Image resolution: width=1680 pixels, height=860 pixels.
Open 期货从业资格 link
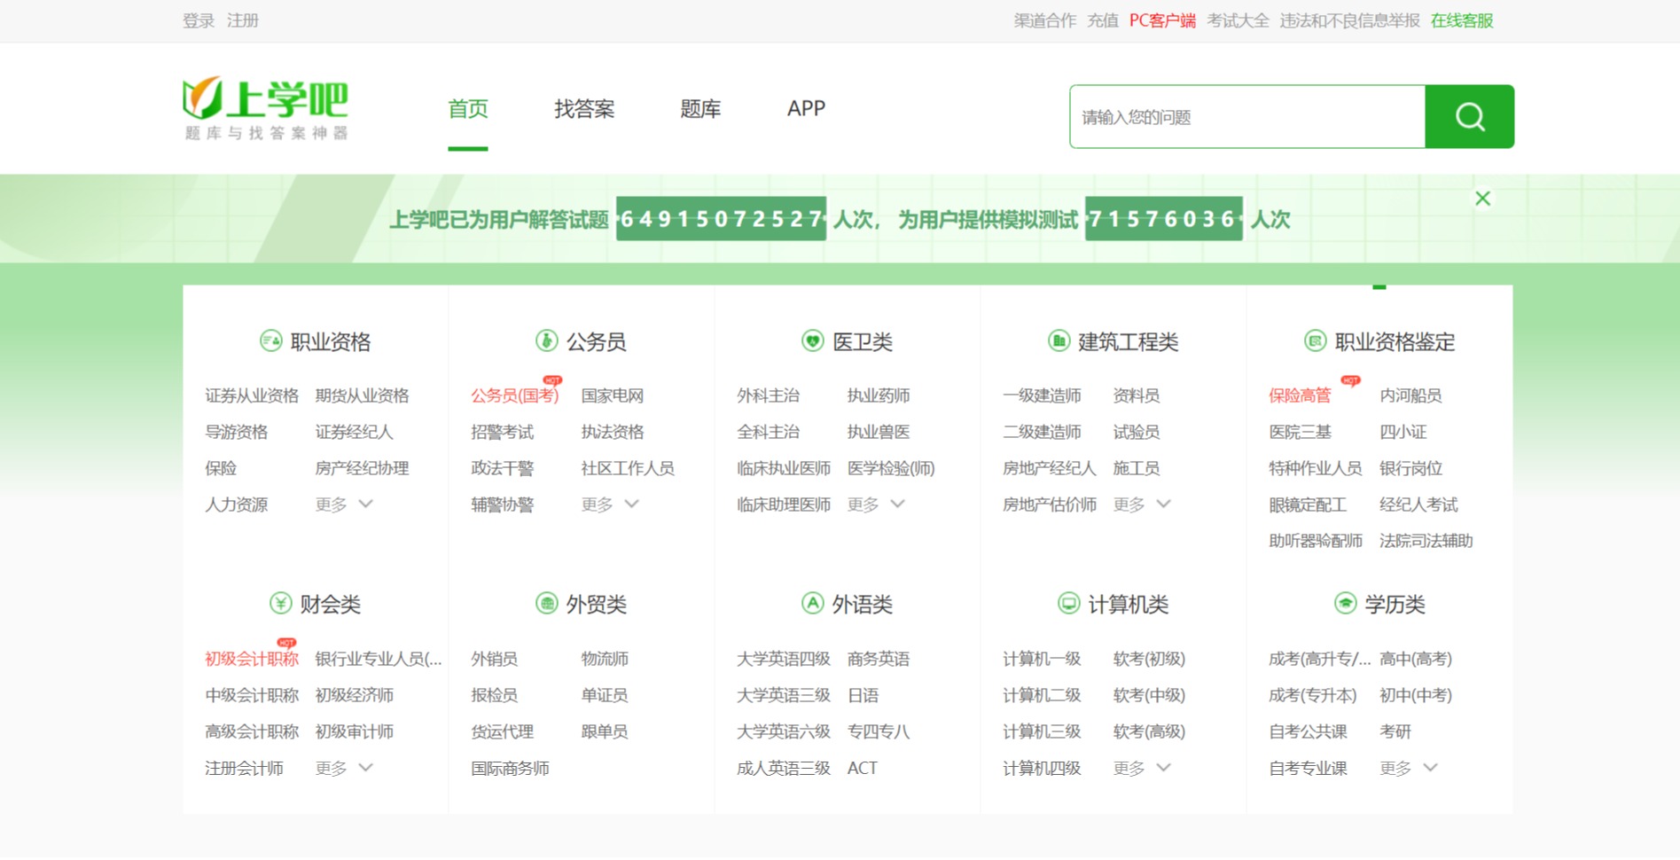pos(362,395)
